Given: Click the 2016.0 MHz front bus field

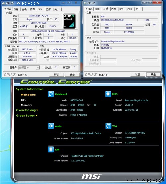Looking at the screenshot, I should [x=27, y=60].
